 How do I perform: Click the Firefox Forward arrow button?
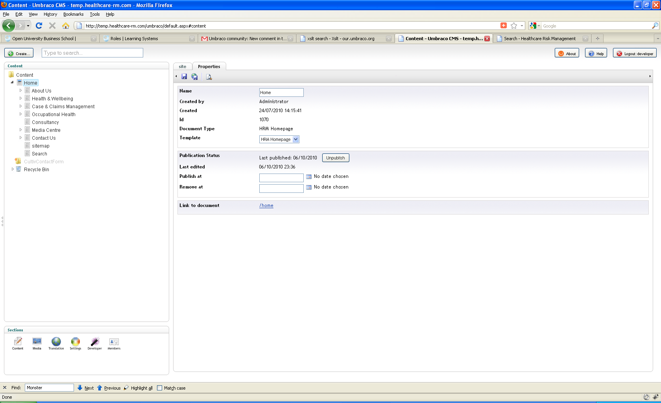[20, 26]
